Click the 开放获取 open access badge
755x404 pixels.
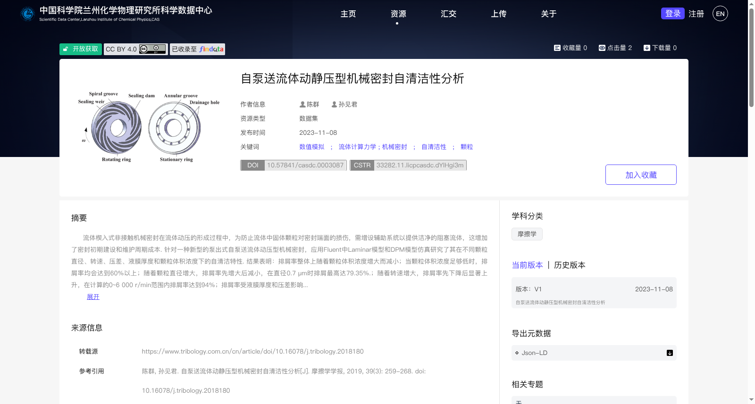(81, 49)
